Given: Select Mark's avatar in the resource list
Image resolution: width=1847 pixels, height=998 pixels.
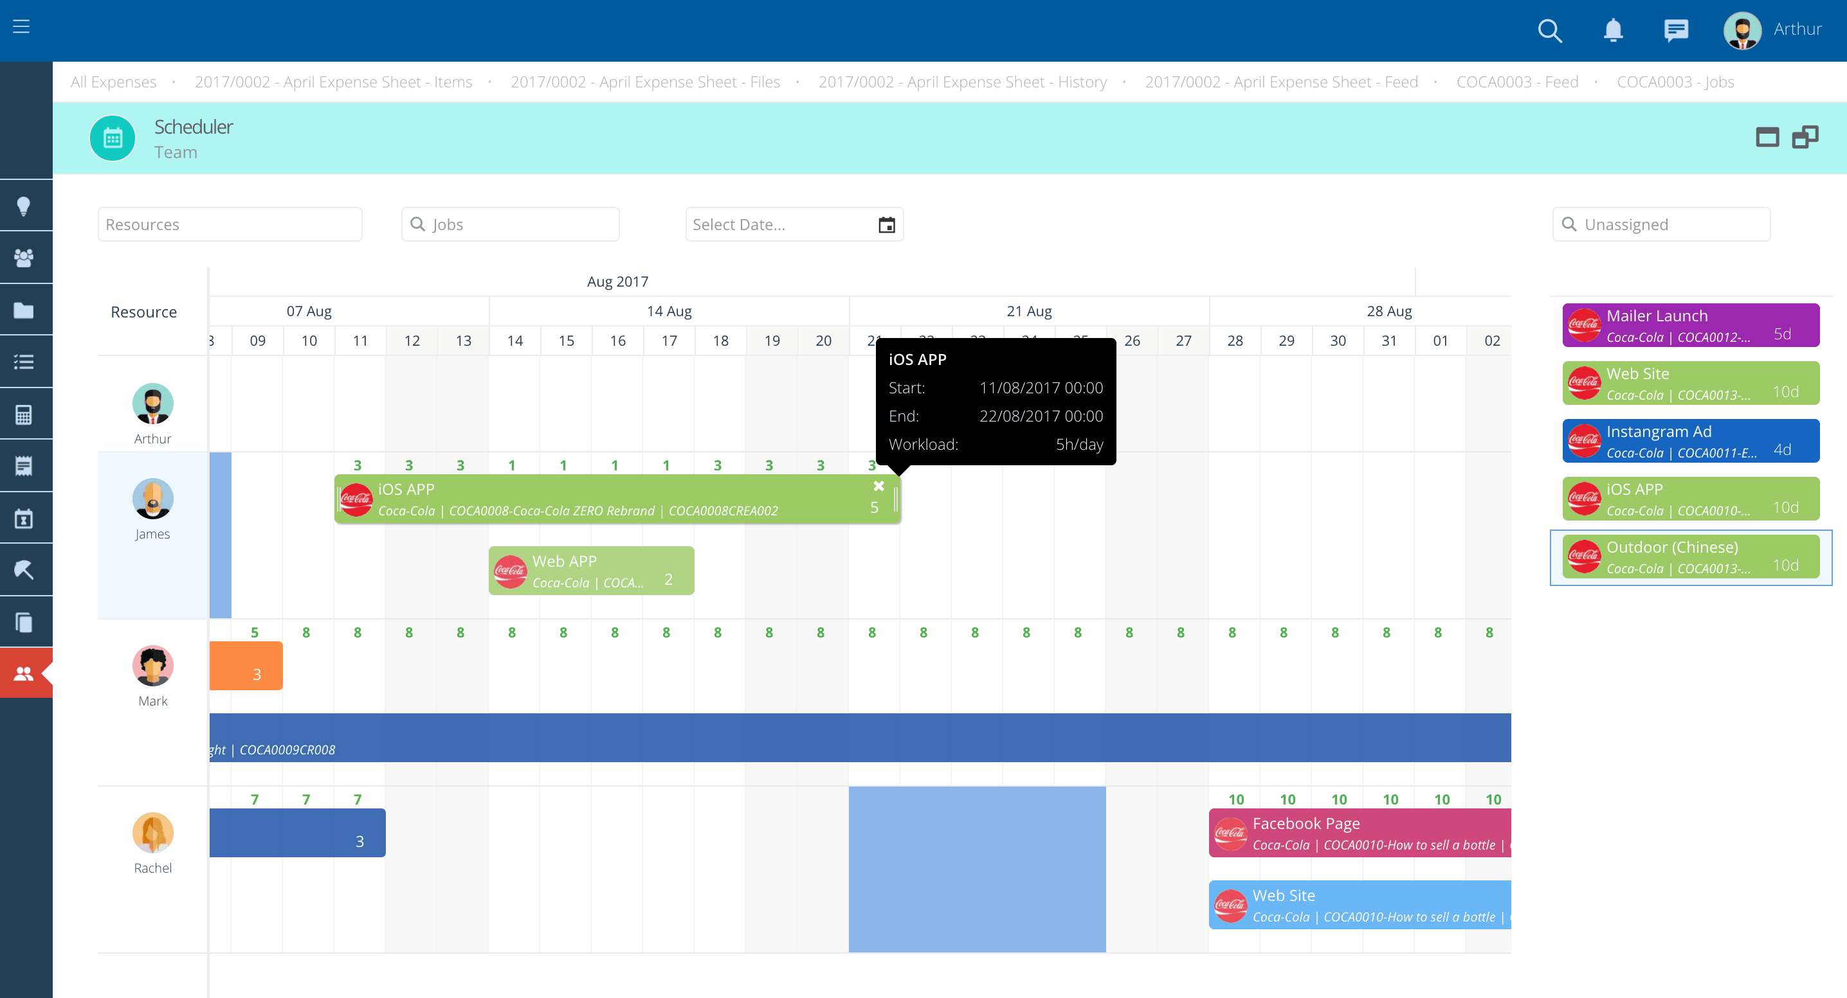Looking at the screenshot, I should coord(152,666).
